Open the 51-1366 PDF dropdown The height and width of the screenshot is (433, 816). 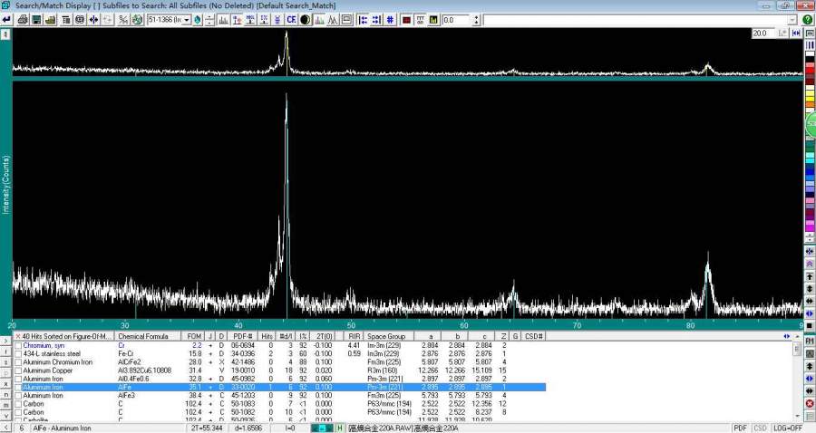click(x=187, y=20)
